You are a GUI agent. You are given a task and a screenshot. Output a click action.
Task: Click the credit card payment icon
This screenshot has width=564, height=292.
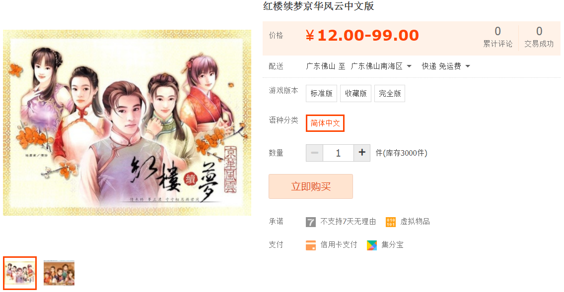(x=310, y=245)
